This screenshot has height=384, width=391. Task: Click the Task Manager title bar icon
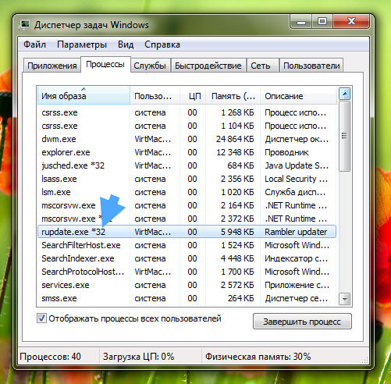coord(25,24)
